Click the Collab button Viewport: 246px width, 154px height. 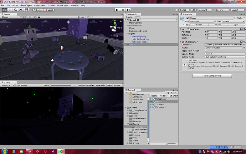[x=183, y=10]
